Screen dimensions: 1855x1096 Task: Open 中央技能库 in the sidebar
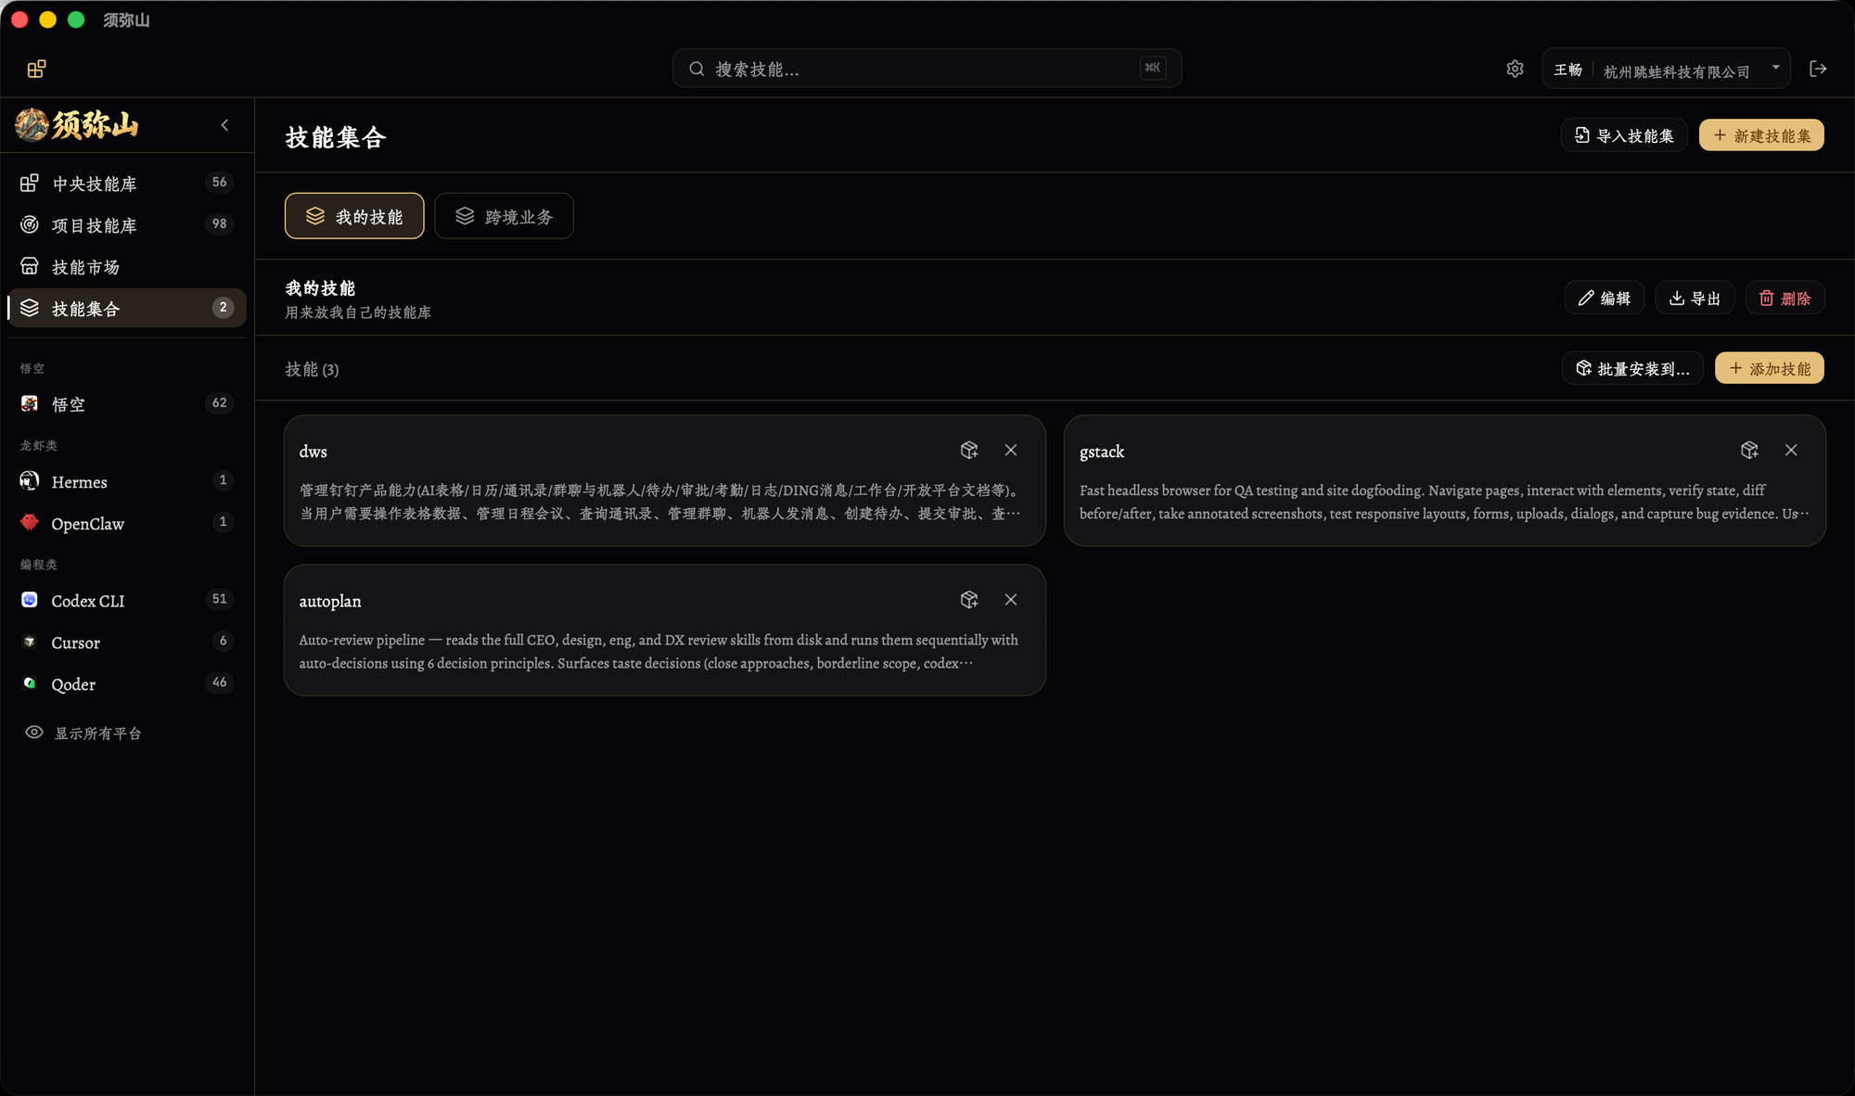(127, 184)
